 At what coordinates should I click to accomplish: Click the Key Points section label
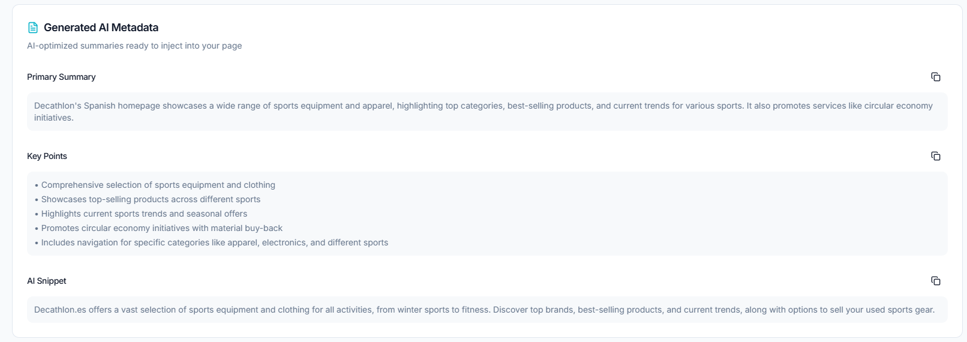pyautogui.click(x=47, y=156)
